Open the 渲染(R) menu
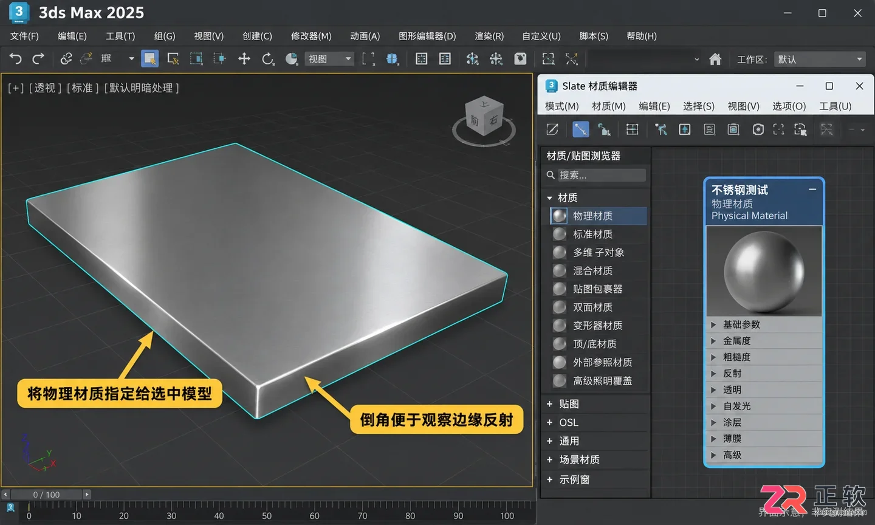This screenshot has height=525, width=875. pyautogui.click(x=489, y=36)
